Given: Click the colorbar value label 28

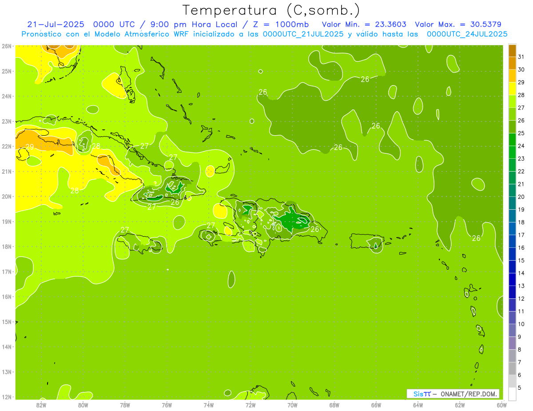Looking at the screenshot, I should pyautogui.click(x=521, y=95).
